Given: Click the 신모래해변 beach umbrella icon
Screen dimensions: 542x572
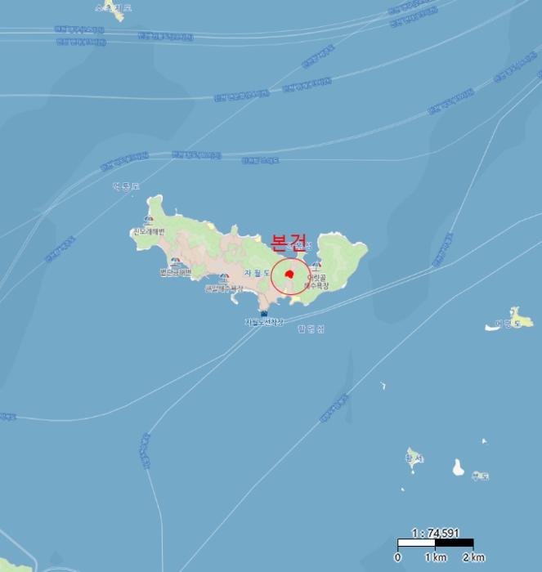Looking at the screenshot, I should click(149, 219).
